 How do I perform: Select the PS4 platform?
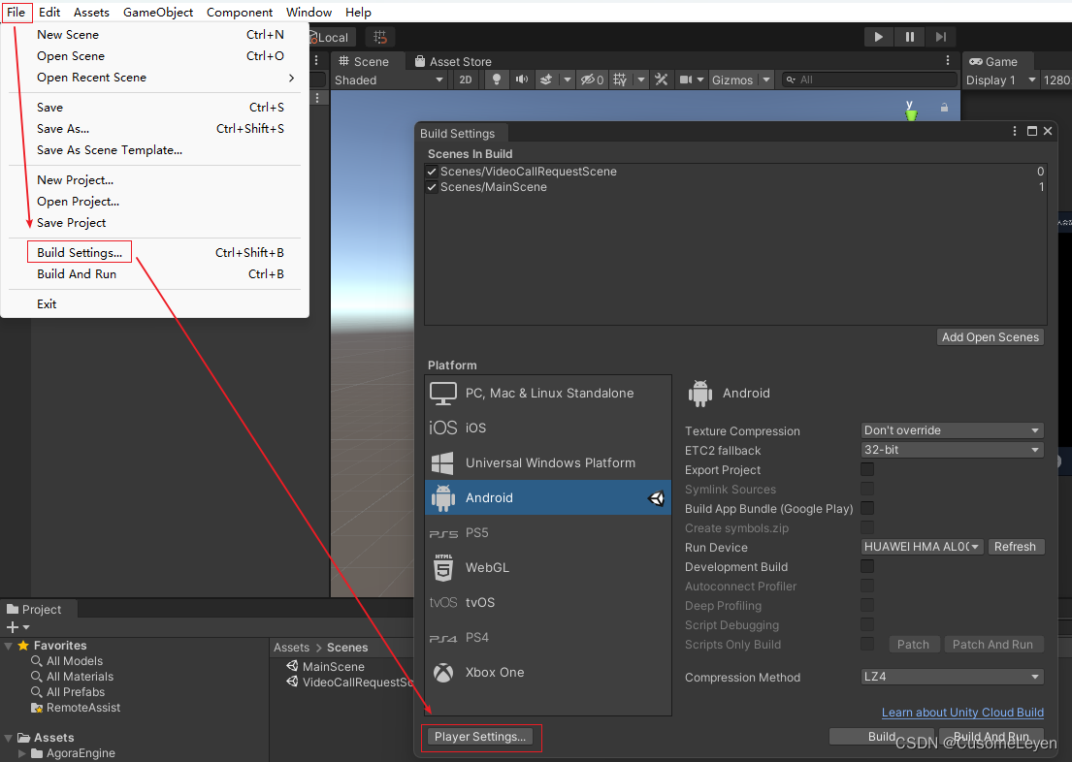(547, 637)
